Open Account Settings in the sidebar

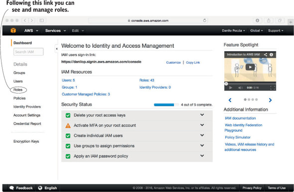pos(27,115)
